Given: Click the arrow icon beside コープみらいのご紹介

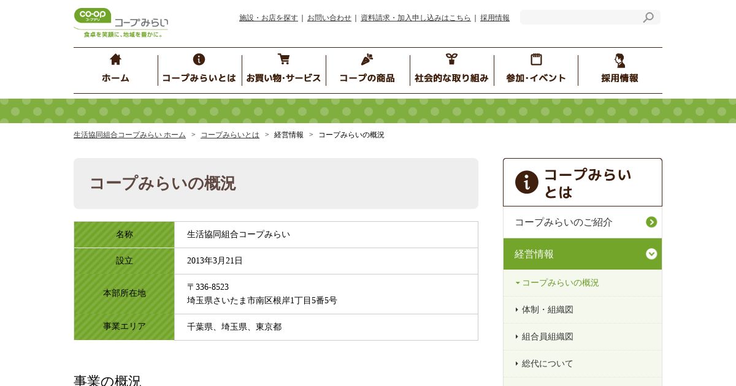Looking at the screenshot, I should pos(651,222).
